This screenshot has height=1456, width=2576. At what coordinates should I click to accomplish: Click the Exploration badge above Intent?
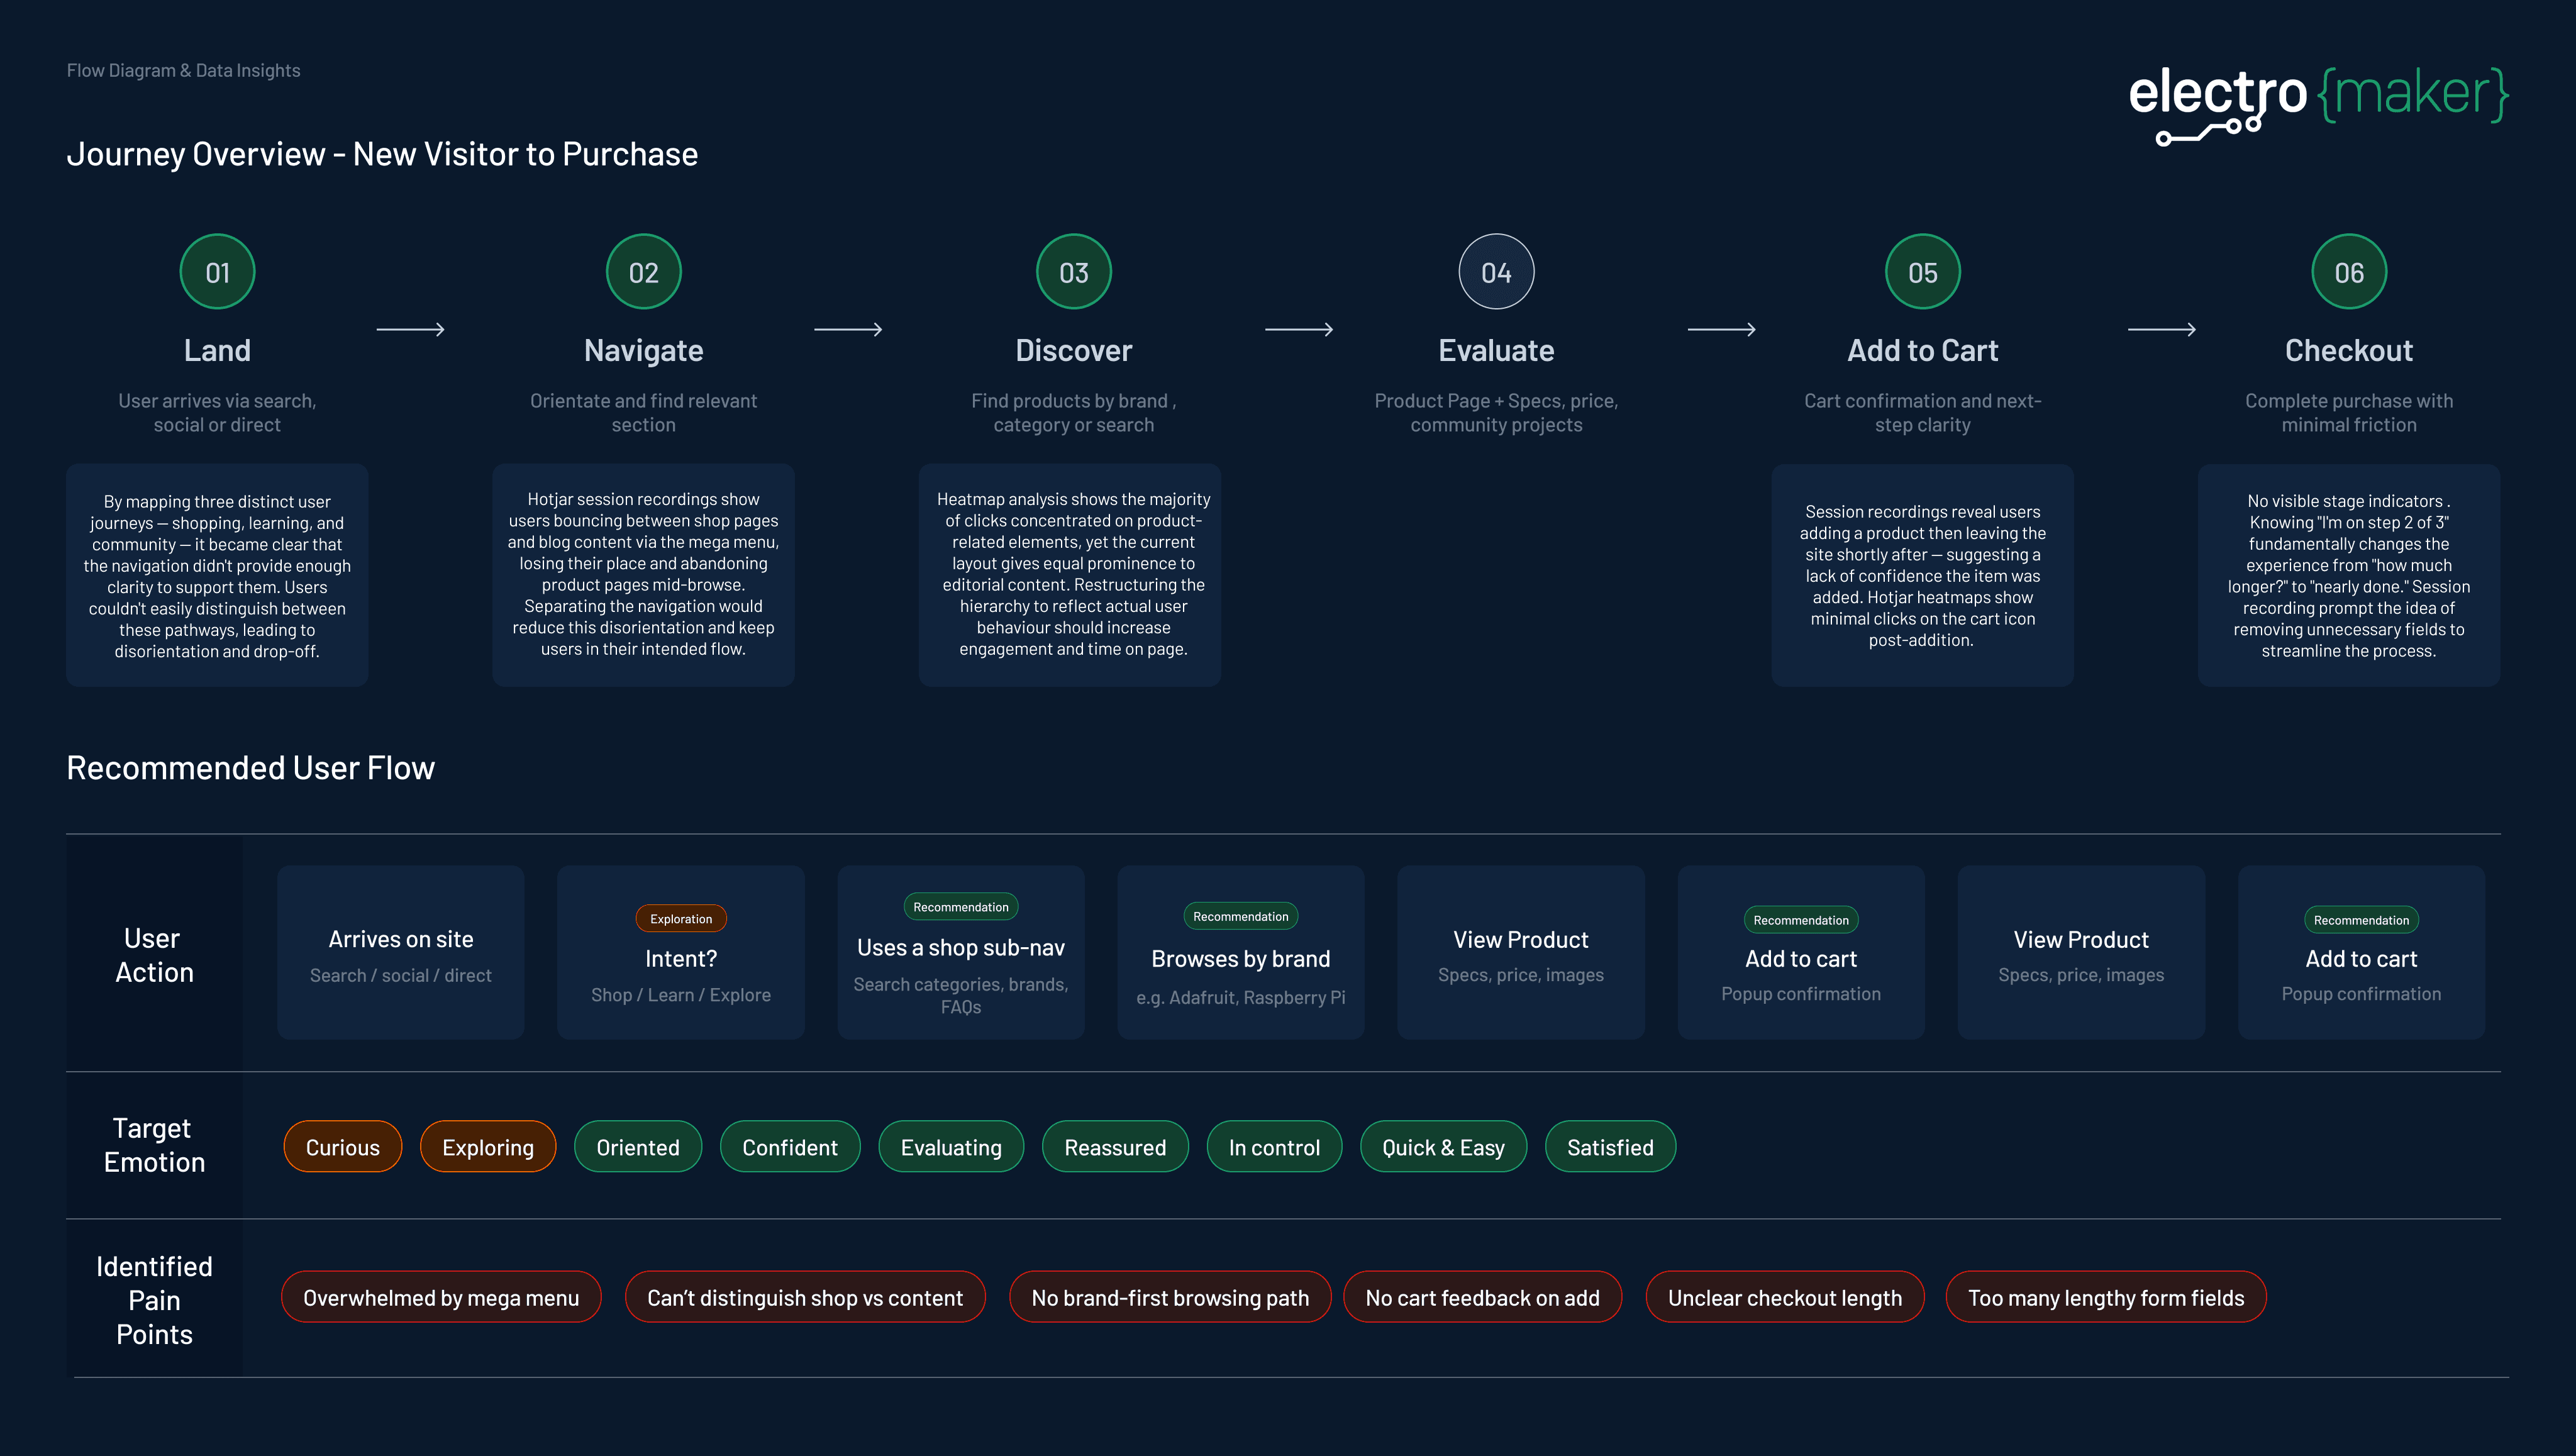coord(681,918)
